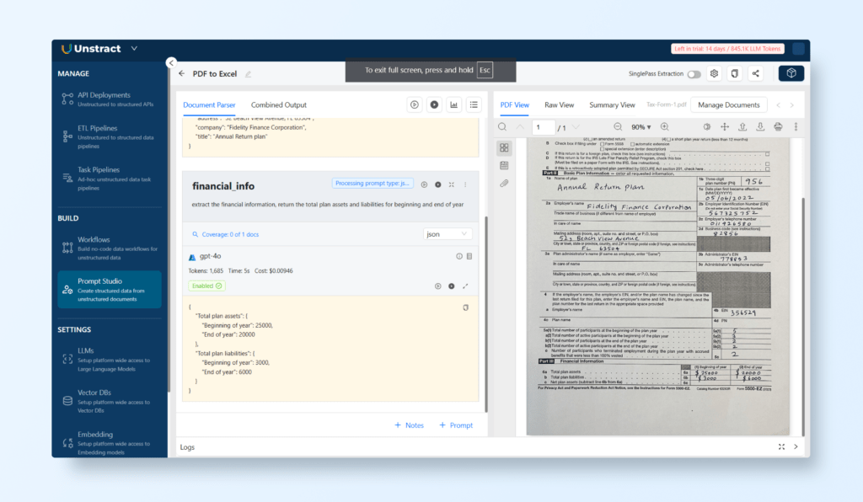Show PDF thumbnails panel in viewer sidebar
This screenshot has width=863, height=502.
(x=504, y=147)
